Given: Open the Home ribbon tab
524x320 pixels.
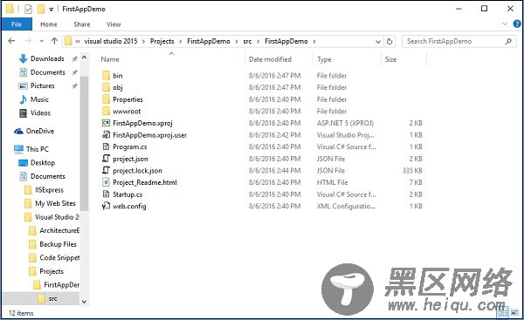Looking at the screenshot, I should [48, 24].
